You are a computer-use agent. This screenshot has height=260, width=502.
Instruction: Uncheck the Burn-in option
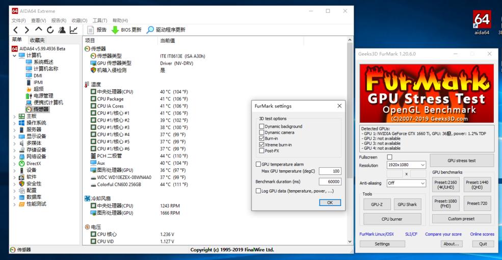[x=261, y=138]
